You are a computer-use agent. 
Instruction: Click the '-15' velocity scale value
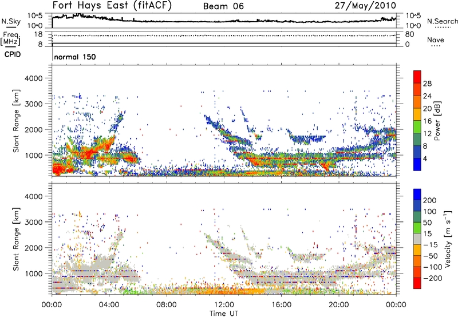tap(431, 244)
